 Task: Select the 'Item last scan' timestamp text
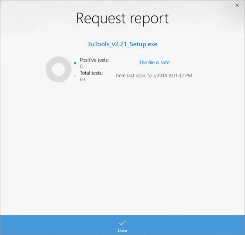click(x=154, y=75)
